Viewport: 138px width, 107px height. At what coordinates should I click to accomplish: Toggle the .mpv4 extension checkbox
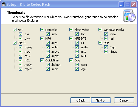[48, 56]
